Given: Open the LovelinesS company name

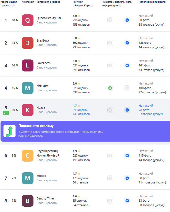Looking at the screenshot, I should point(44,63).
